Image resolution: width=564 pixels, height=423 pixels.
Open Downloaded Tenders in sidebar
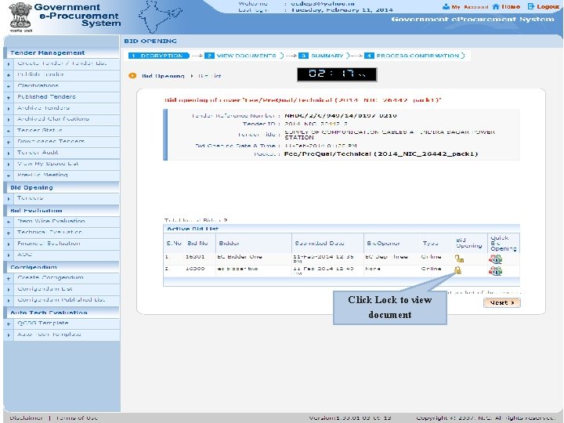51,141
